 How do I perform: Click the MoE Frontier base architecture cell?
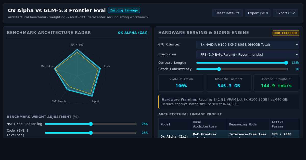(x=209, y=134)
